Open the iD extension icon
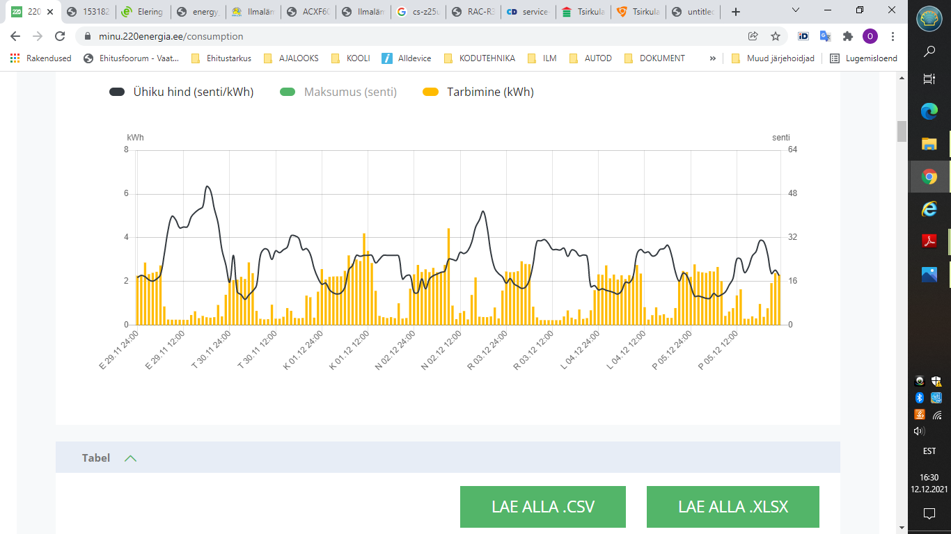 click(x=803, y=36)
